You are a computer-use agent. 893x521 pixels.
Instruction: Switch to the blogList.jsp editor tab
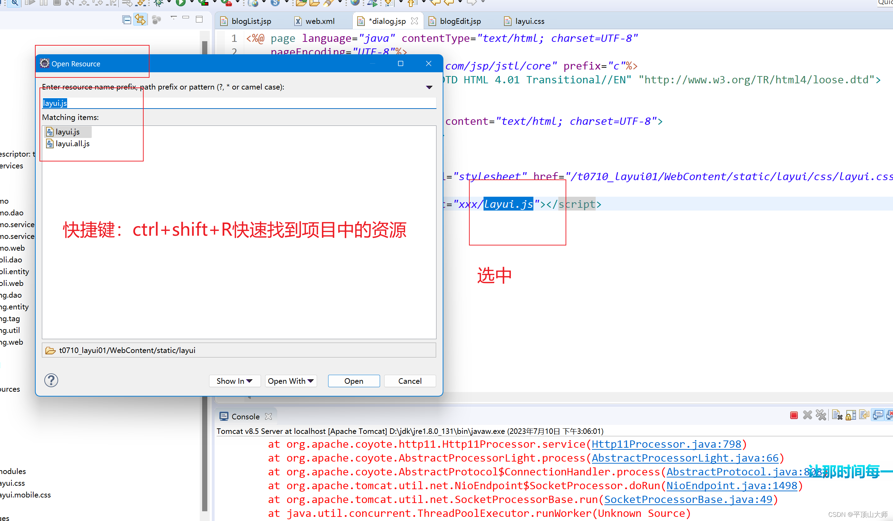[x=251, y=21]
